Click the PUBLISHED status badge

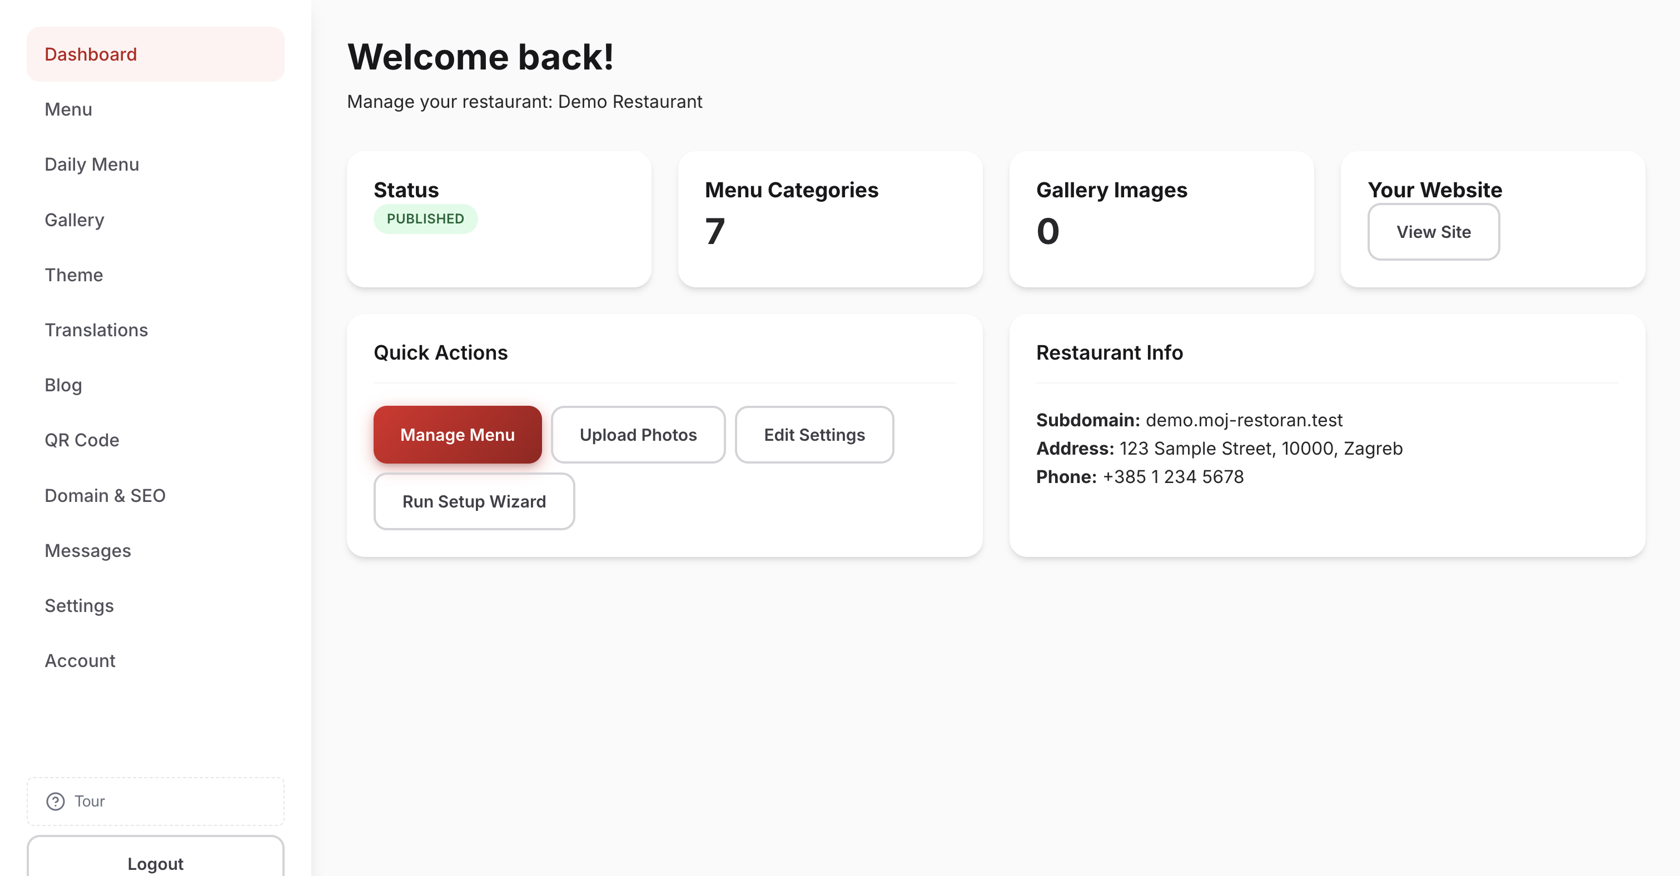pos(425,218)
